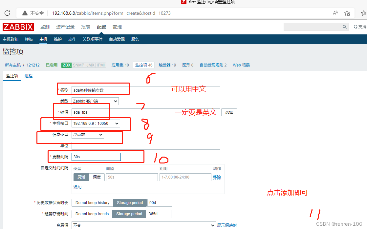The width and height of the screenshot is (367, 229).
Task: Go to 关联项事件 submenu
Action: (x=93, y=39)
